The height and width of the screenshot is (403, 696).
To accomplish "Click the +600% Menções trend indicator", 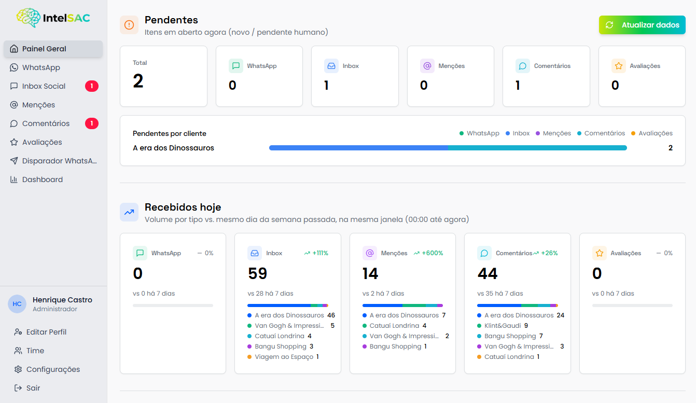I will pos(428,253).
